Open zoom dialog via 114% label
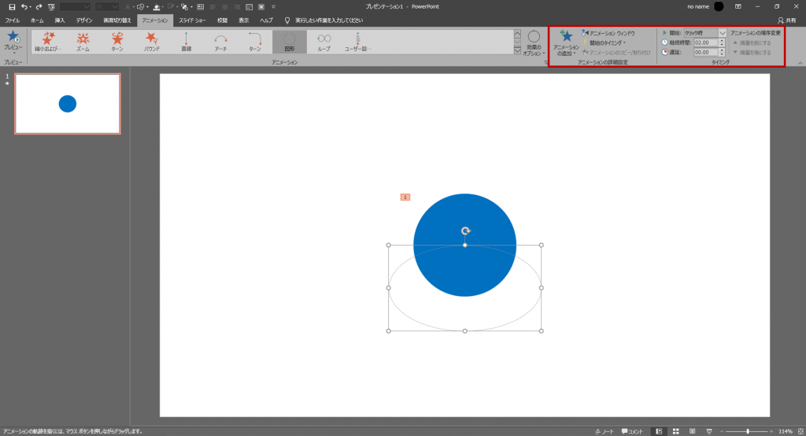The height and width of the screenshot is (436, 806). click(x=786, y=431)
